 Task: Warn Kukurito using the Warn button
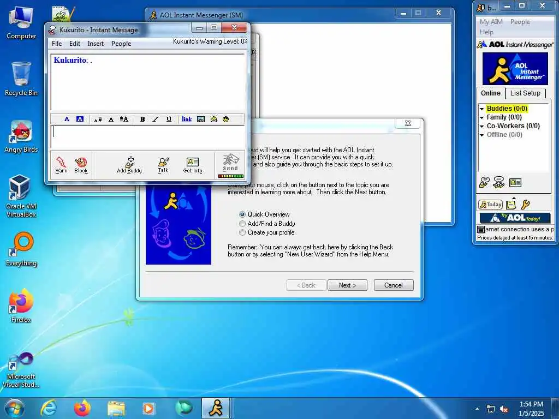point(61,165)
